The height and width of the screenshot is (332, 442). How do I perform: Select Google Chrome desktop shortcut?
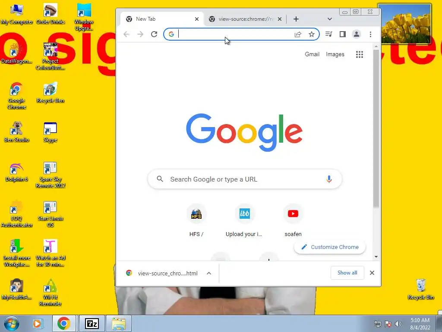pos(16,96)
